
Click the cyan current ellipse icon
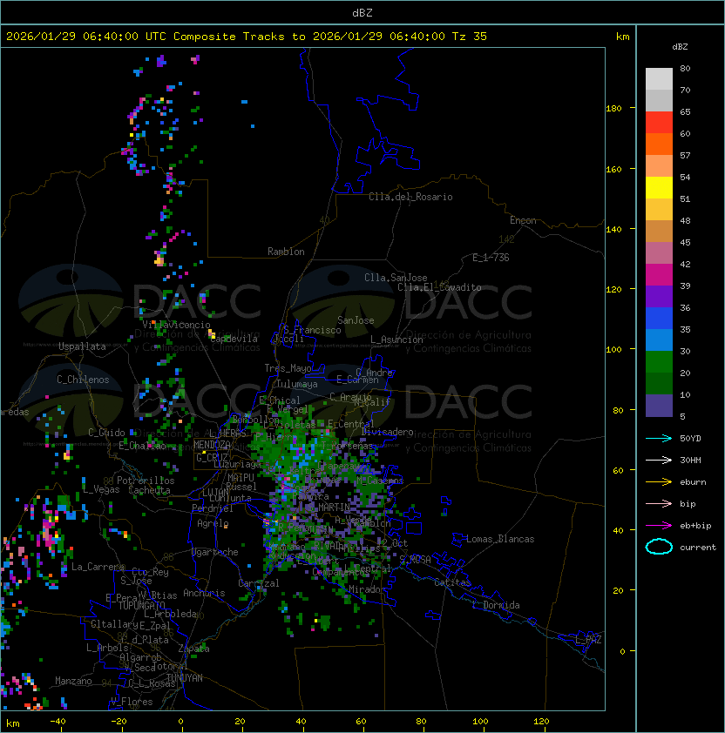pos(659,547)
